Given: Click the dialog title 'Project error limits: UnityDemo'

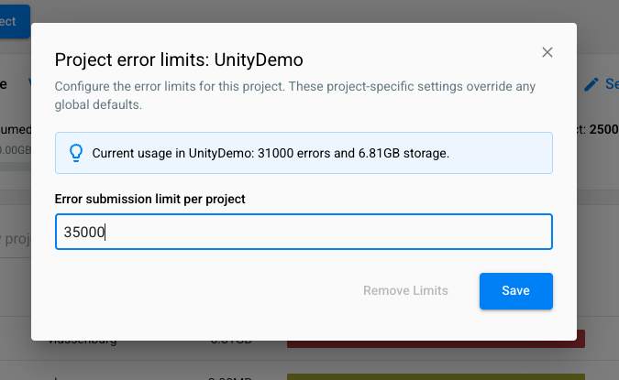Looking at the screenshot, I should [x=179, y=60].
